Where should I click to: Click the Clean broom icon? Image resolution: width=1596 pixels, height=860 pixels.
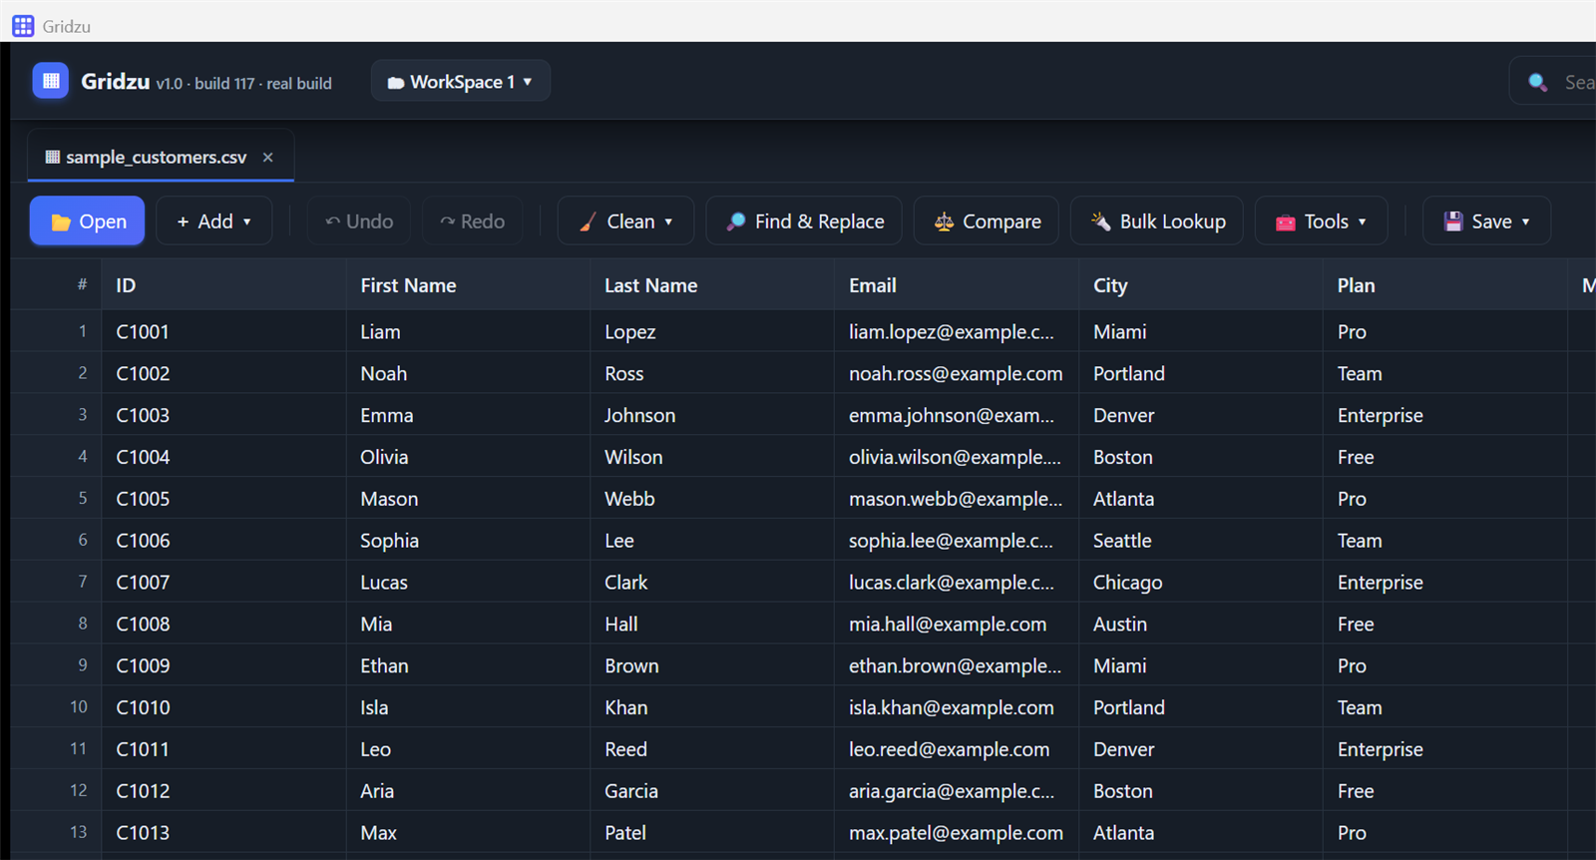point(589,221)
